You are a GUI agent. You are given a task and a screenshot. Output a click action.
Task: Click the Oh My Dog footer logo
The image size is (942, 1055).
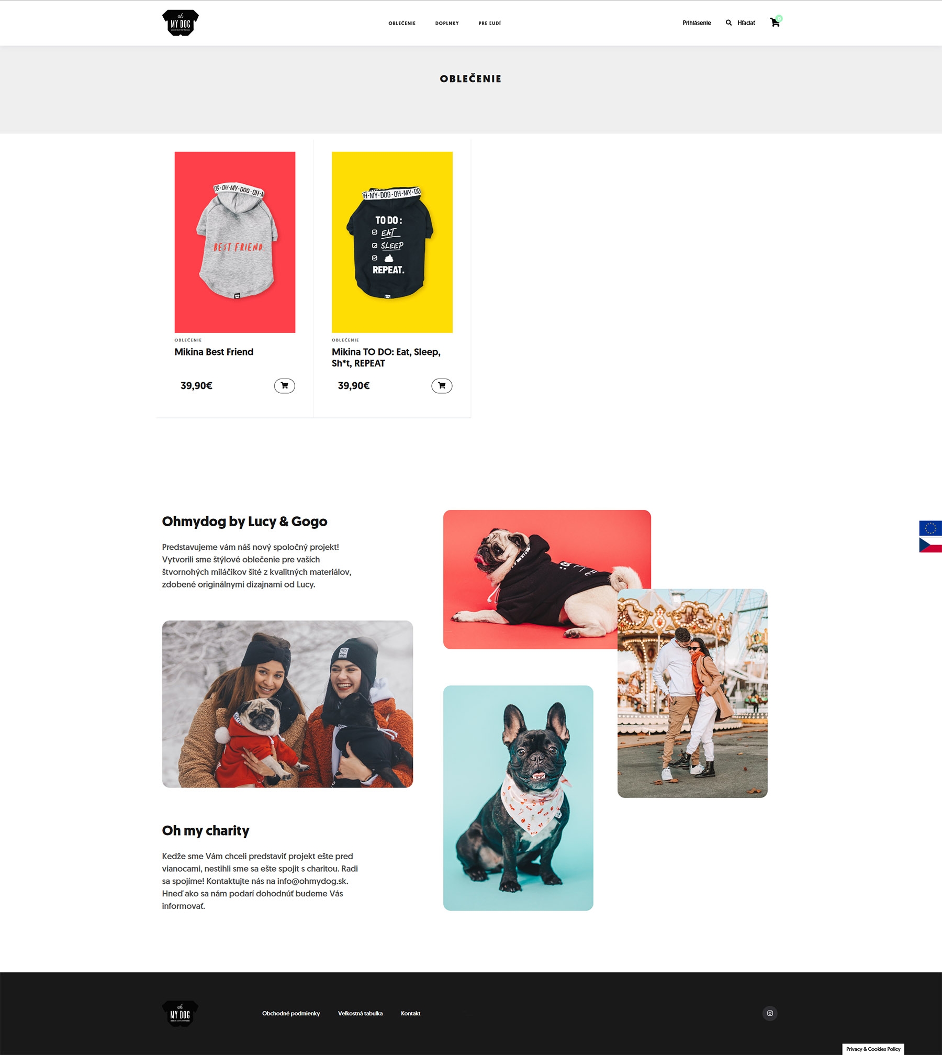click(x=181, y=1014)
